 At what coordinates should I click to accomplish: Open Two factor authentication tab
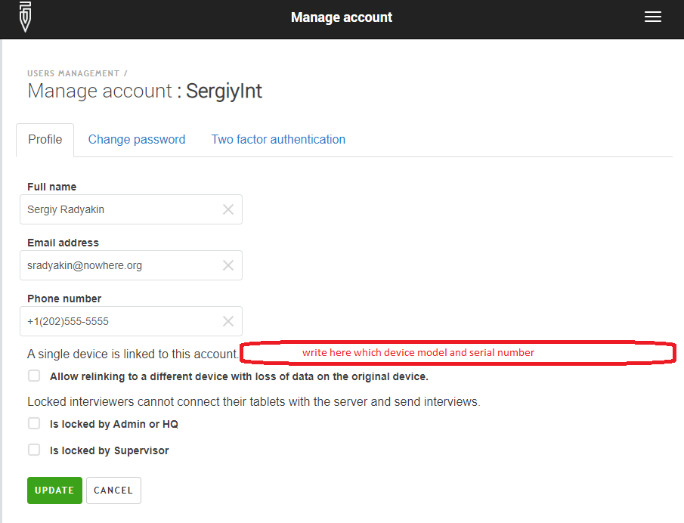click(278, 140)
